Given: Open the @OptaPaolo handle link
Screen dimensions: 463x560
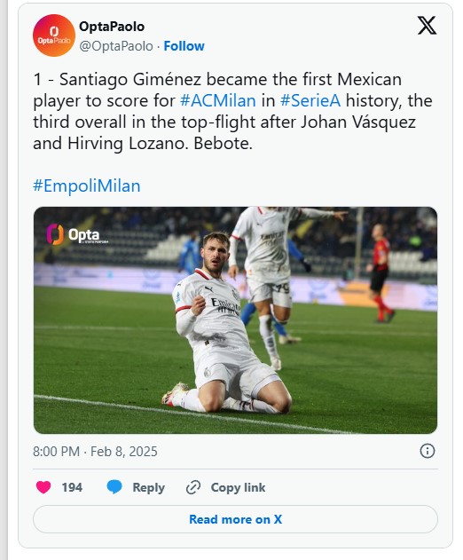Looking at the screenshot, I should [116, 46].
